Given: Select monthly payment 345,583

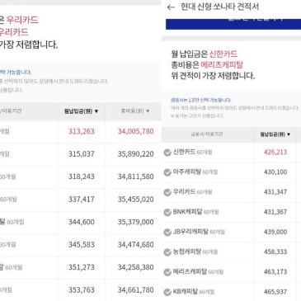Looking at the screenshot, I should (82, 245).
